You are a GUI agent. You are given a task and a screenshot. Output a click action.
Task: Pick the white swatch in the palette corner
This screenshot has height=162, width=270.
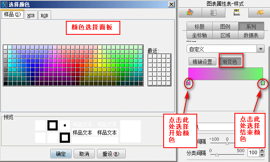(x=5, y=47)
